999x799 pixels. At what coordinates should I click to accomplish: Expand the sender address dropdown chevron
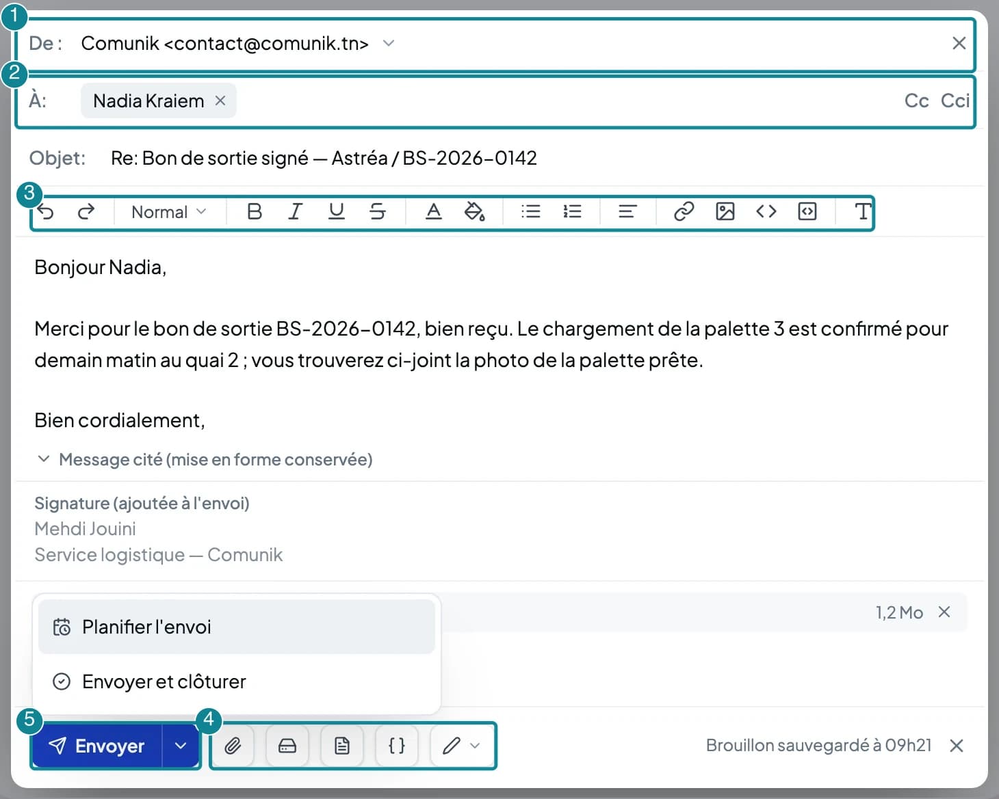[389, 44]
